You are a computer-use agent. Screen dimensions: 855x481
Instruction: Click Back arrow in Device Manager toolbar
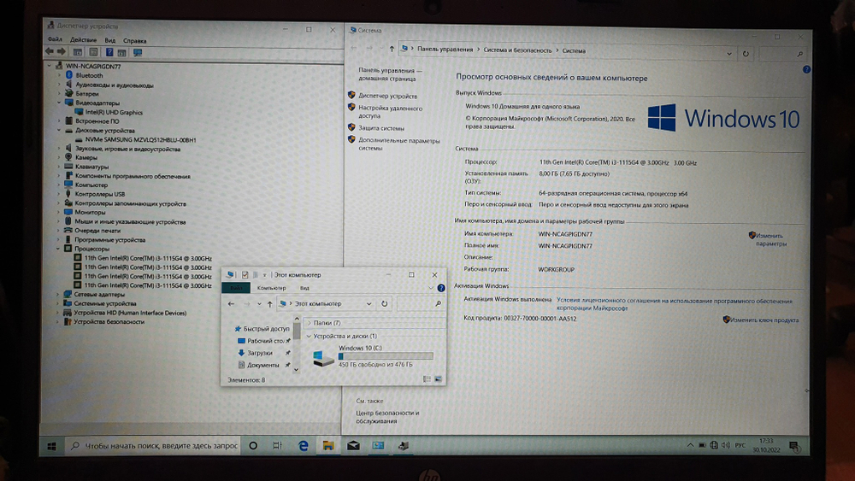click(x=50, y=52)
